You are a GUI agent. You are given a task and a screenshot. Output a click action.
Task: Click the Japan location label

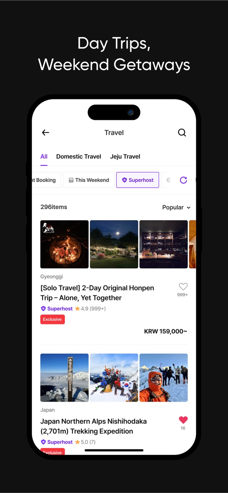pos(47,410)
